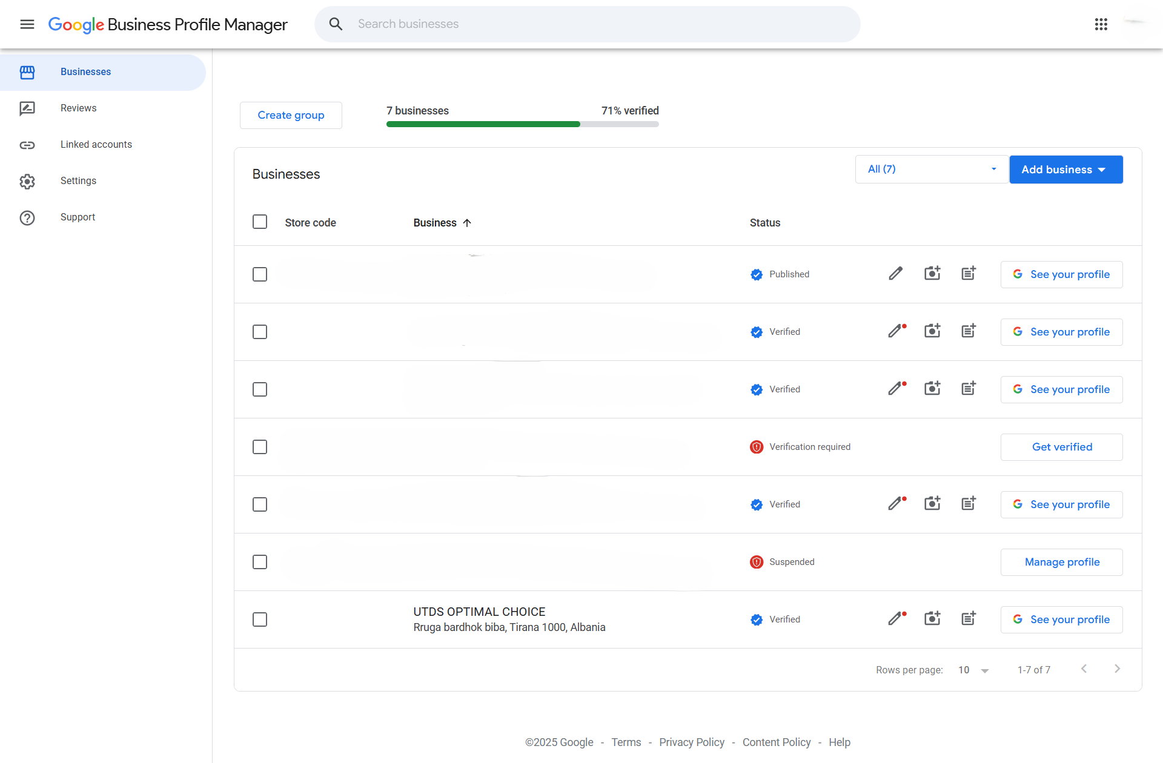Click the Status column header
Screen dimensions: 1163x763
(x=765, y=223)
